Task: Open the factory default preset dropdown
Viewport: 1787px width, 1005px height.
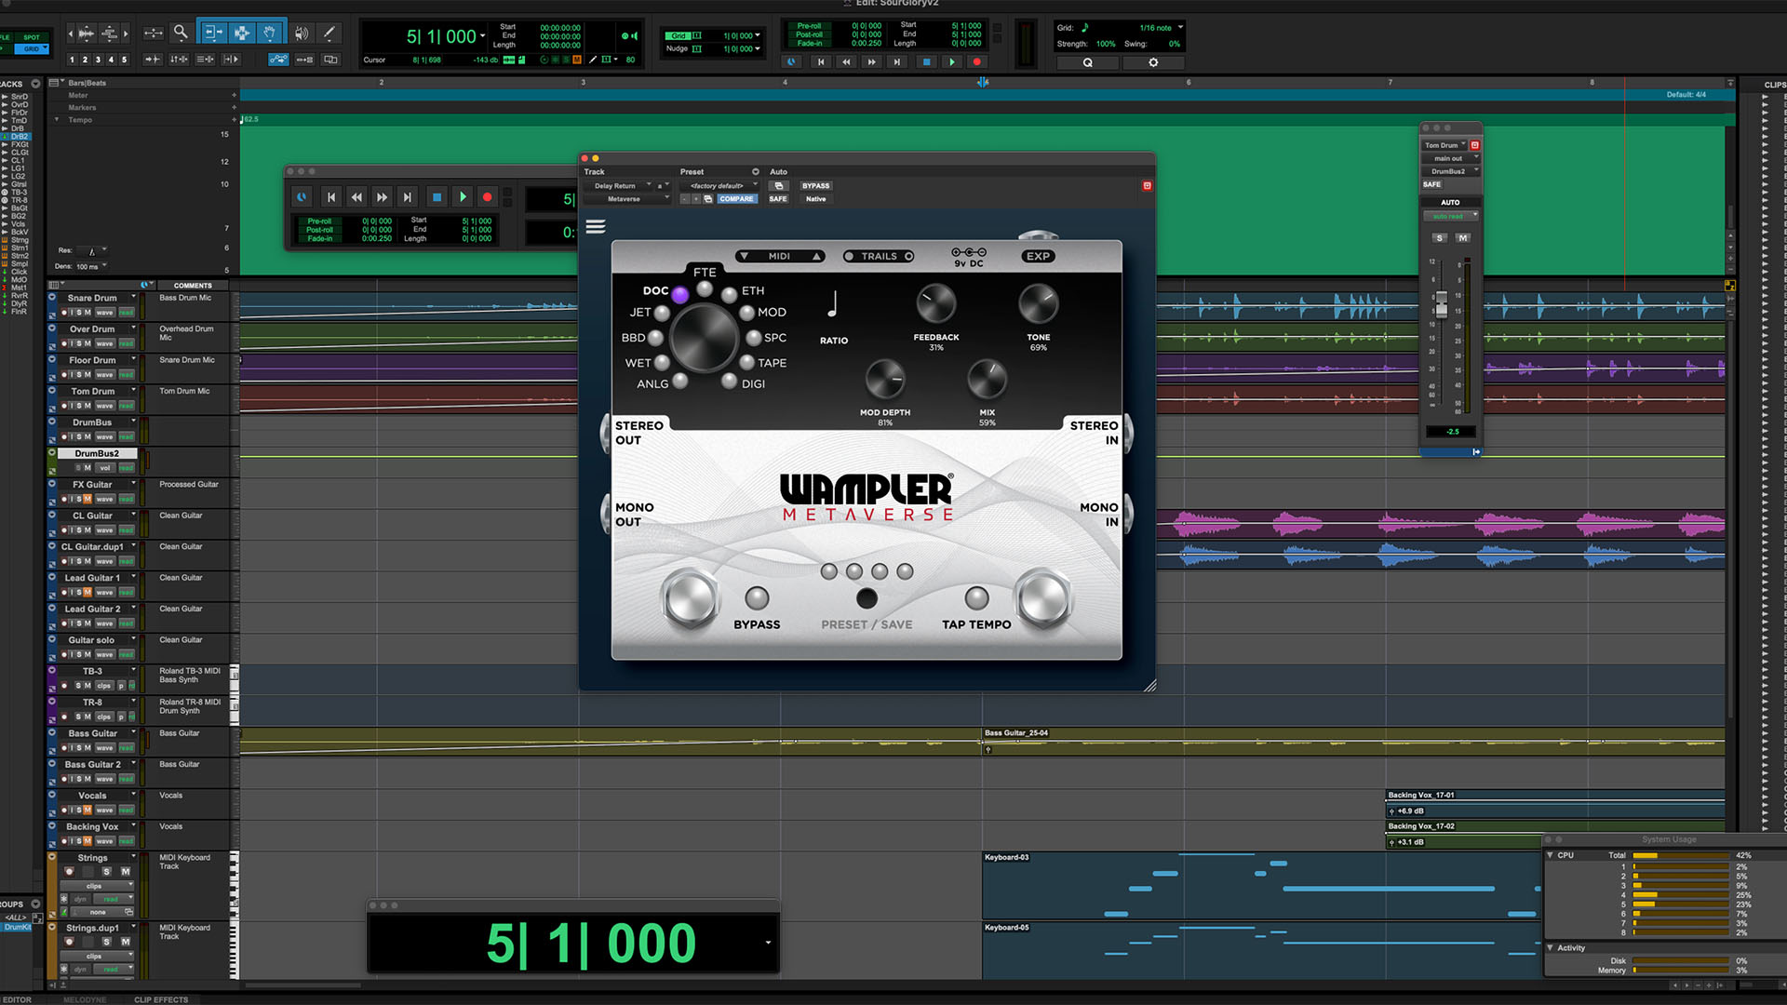Action: point(719,186)
